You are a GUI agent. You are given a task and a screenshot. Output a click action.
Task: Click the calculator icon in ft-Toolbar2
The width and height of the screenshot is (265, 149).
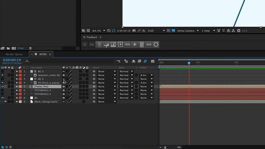click(142, 44)
